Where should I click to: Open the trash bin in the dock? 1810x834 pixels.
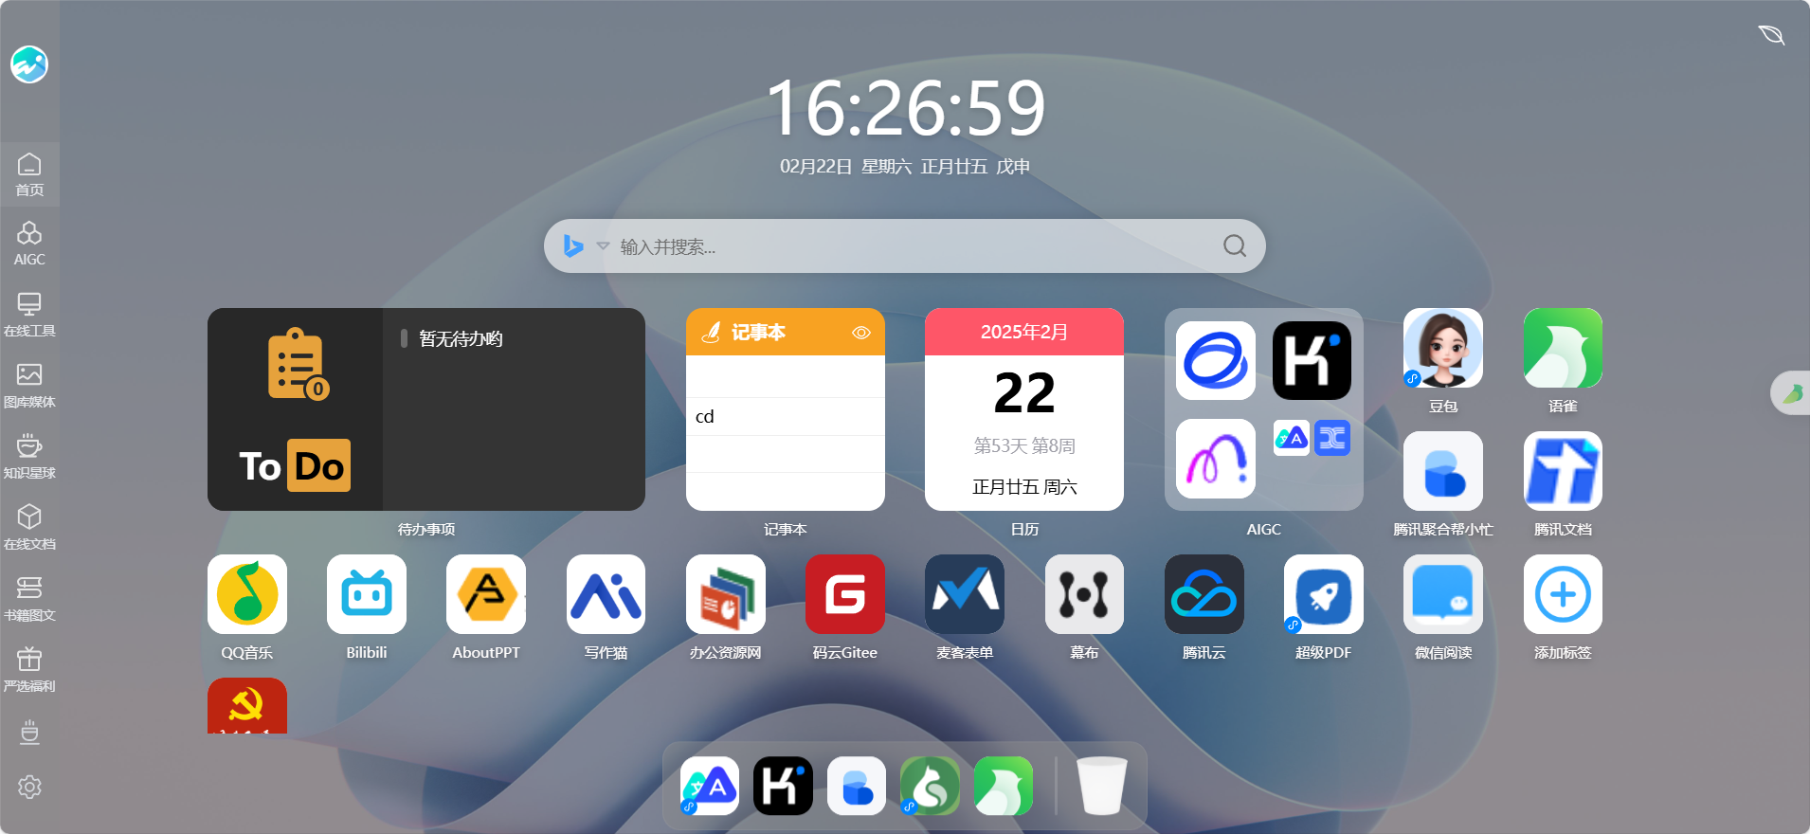(1102, 786)
